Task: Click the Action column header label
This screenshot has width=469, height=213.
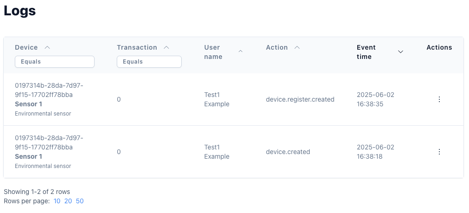Action: pyautogui.click(x=277, y=47)
